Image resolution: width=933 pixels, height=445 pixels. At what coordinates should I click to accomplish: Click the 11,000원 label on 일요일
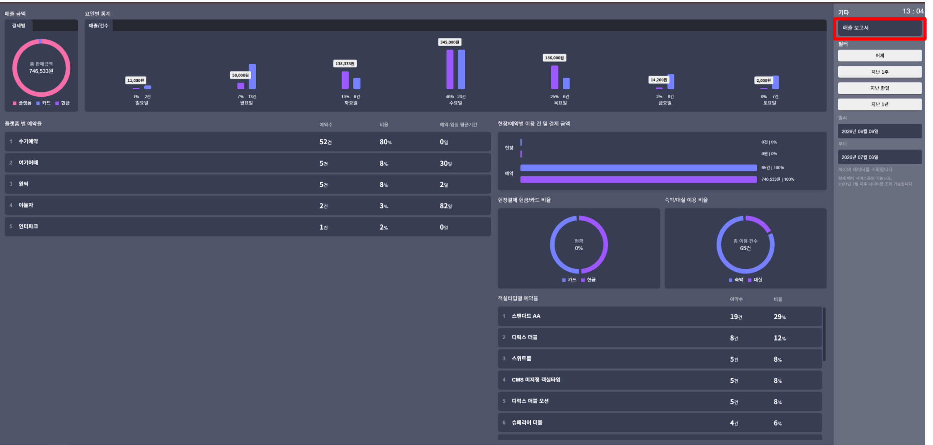(135, 80)
